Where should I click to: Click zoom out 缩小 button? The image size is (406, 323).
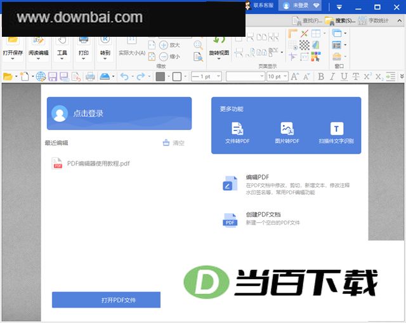(x=169, y=56)
